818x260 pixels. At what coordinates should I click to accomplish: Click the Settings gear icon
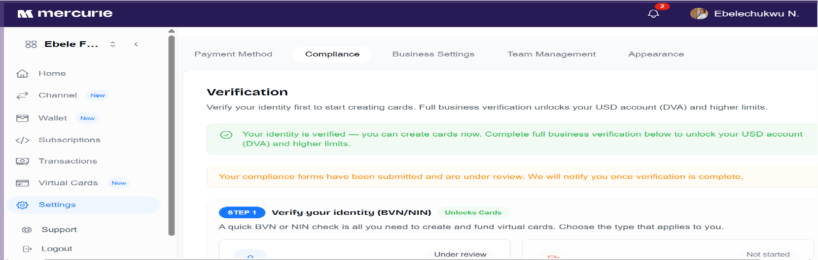pyautogui.click(x=22, y=205)
